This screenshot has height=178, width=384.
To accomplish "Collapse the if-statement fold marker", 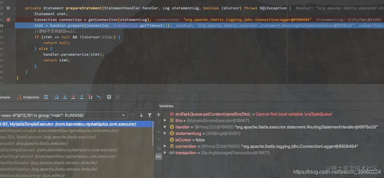I will pos(15,37).
